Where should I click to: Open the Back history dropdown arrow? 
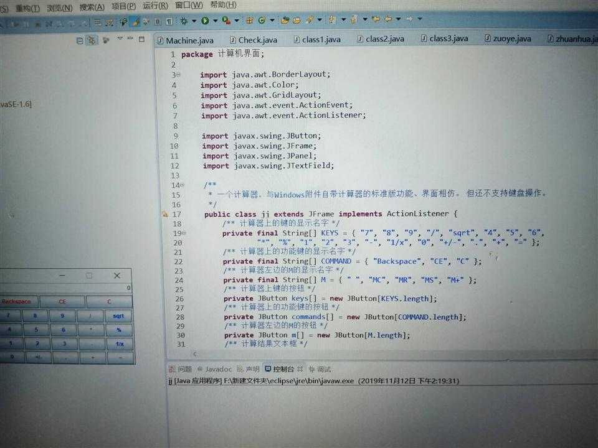tap(398, 19)
